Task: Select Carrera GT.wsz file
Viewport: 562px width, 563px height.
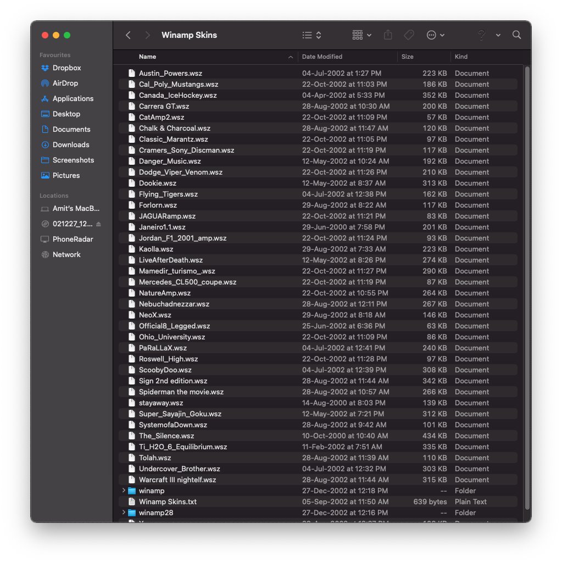Action: pyautogui.click(x=318, y=106)
